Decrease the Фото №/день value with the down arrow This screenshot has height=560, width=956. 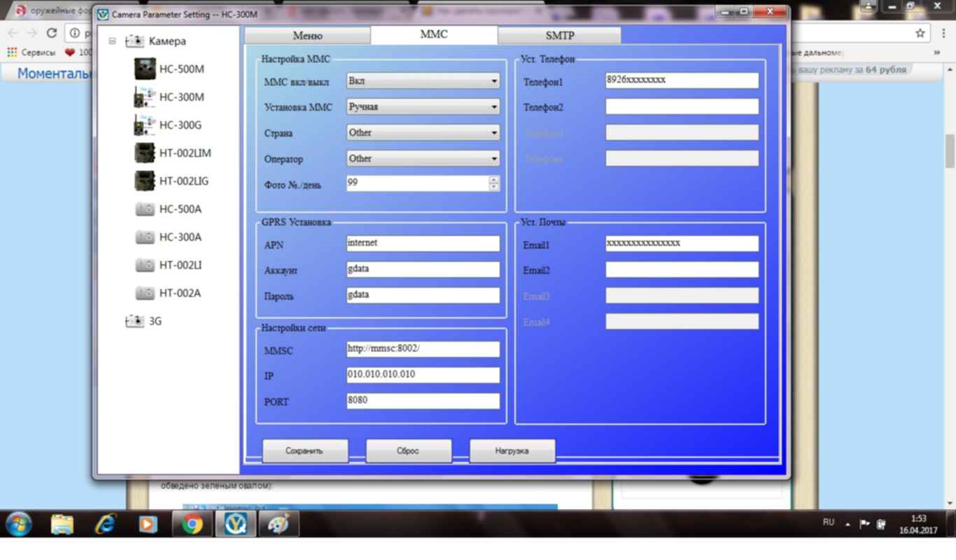click(x=494, y=187)
